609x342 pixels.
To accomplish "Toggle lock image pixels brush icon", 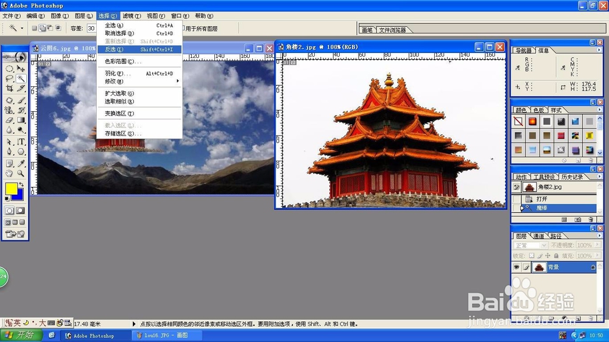I will [540, 256].
